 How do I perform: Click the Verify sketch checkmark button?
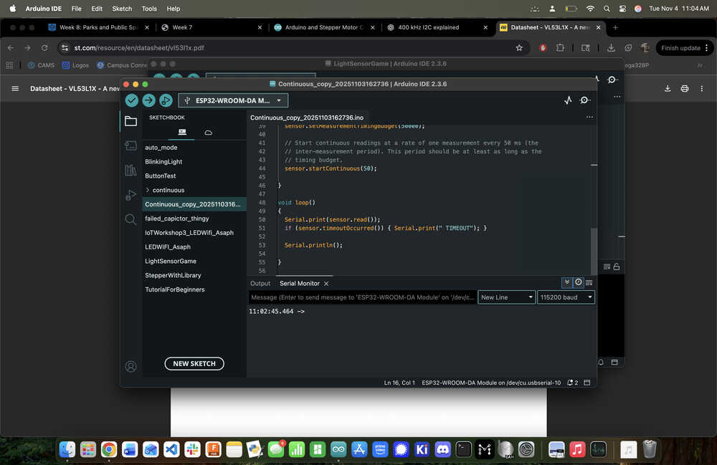pos(132,100)
